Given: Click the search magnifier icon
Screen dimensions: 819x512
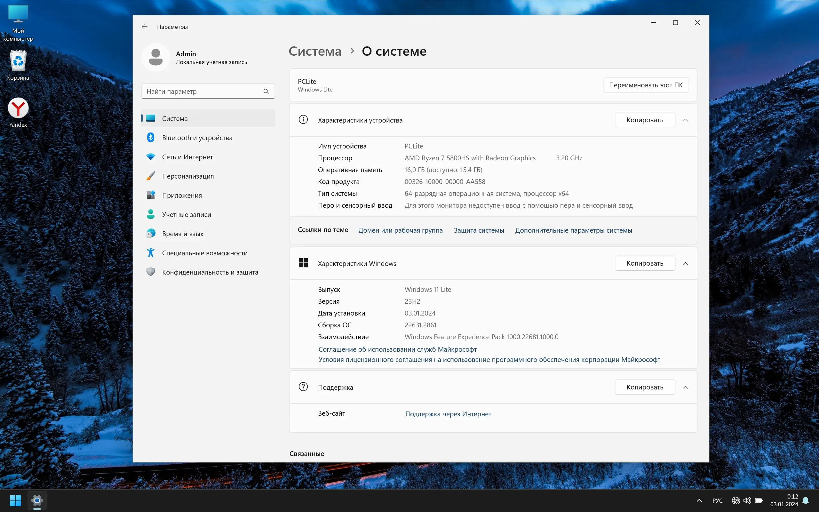Looking at the screenshot, I should [x=266, y=92].
